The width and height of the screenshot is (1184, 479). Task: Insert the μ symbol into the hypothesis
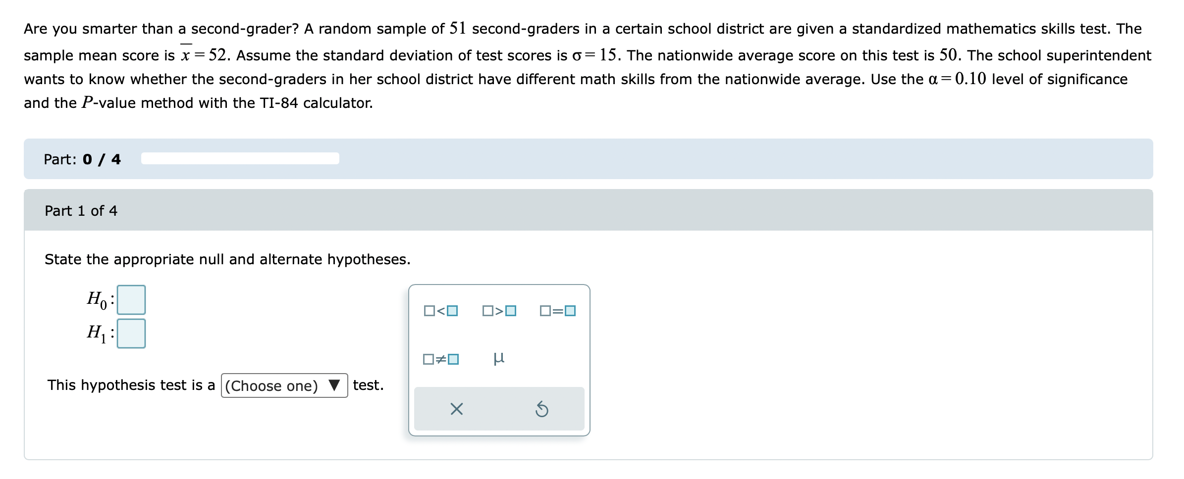click(499, 360)
